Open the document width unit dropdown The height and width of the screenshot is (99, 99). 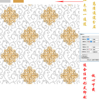pos(96,47)
